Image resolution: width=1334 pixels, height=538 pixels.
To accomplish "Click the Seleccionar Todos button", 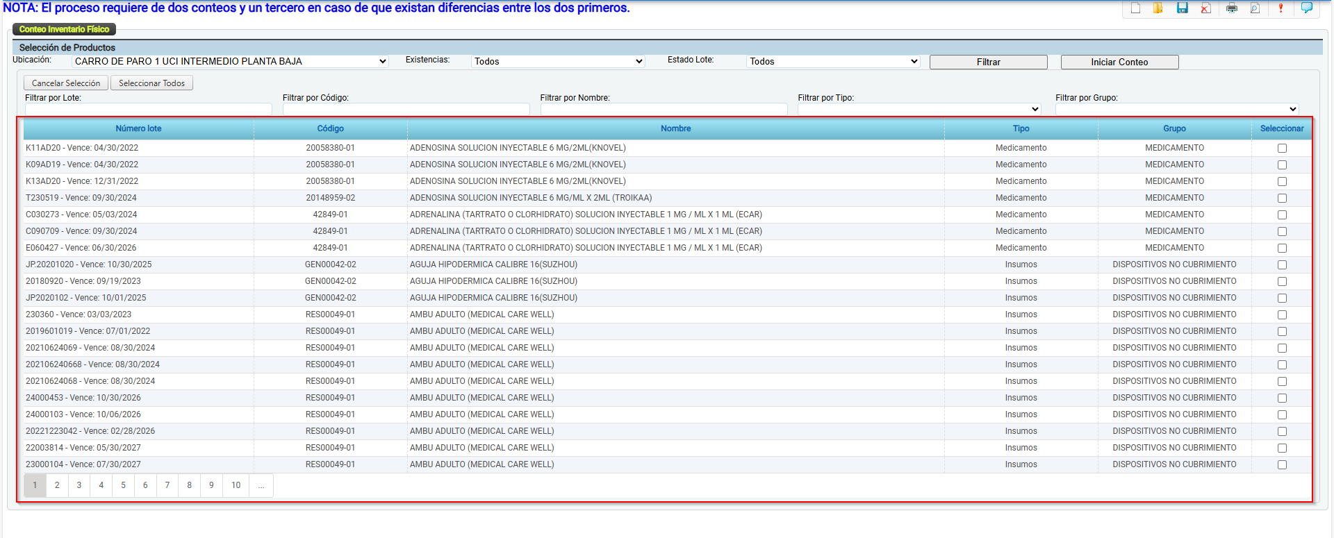I will (x=151, y=83).
